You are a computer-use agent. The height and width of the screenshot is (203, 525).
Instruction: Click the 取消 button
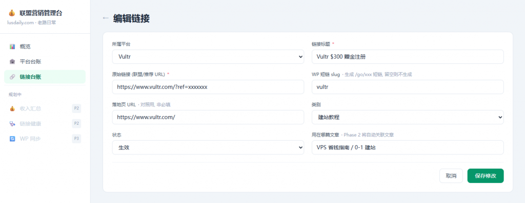click(451, 175)
